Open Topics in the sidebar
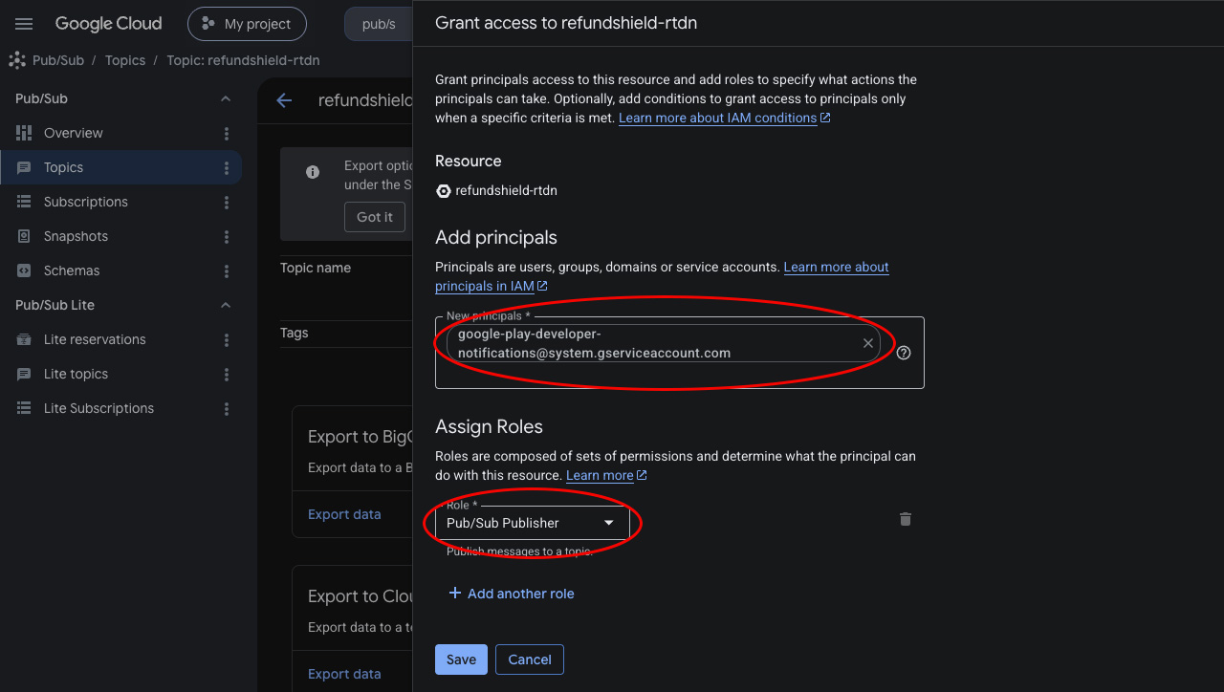 120,167
